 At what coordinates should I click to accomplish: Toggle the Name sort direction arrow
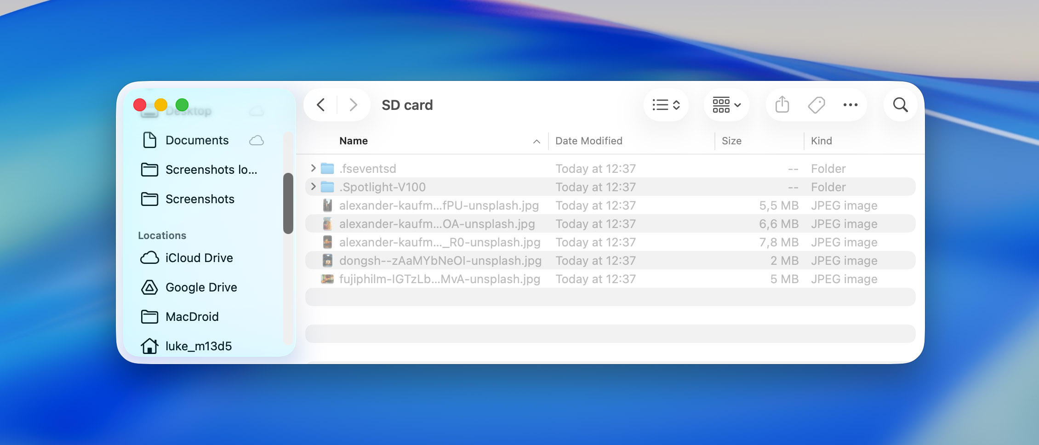tap(537, 141)
